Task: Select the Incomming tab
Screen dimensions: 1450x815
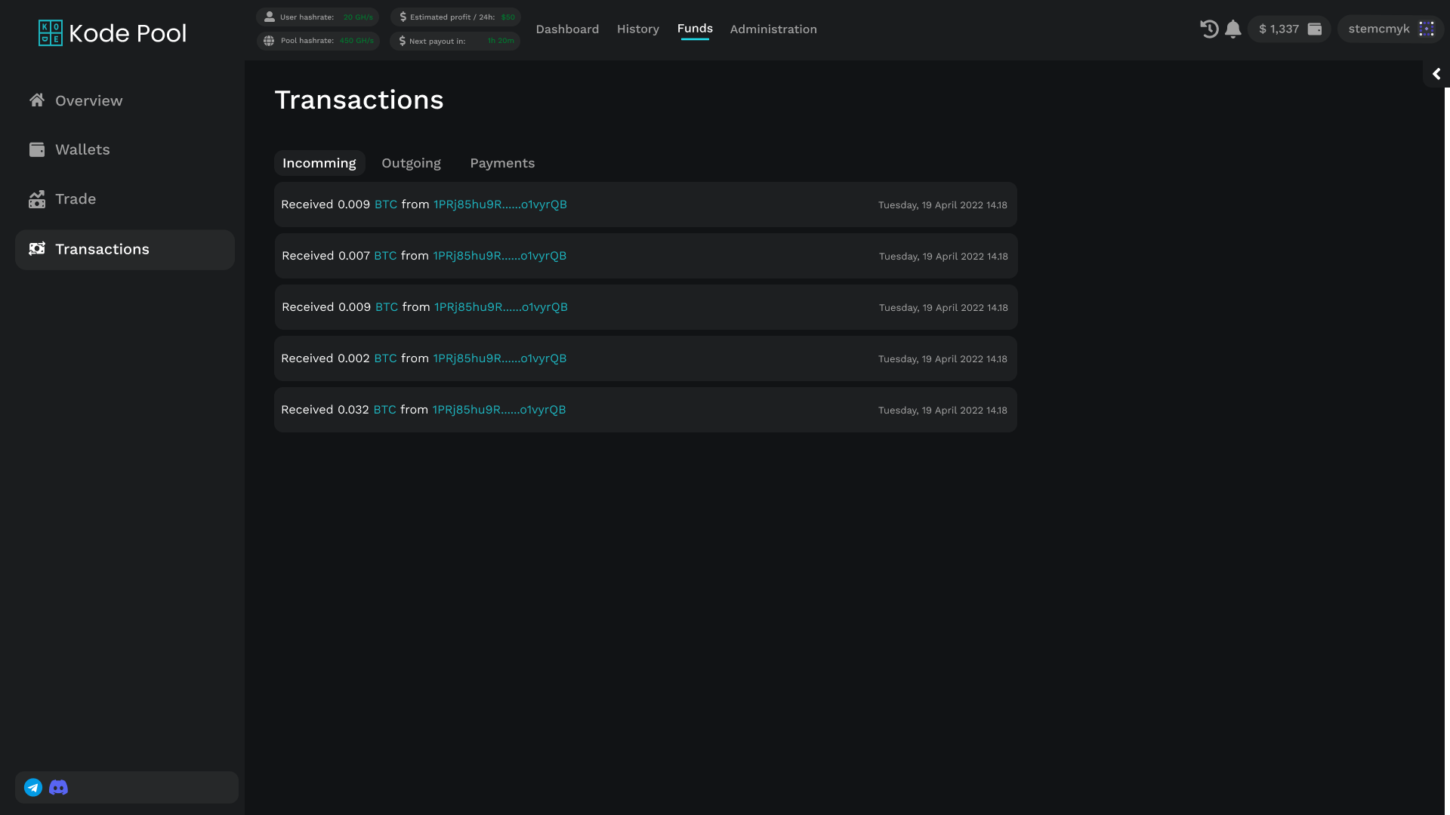Action: coord(319,163)
